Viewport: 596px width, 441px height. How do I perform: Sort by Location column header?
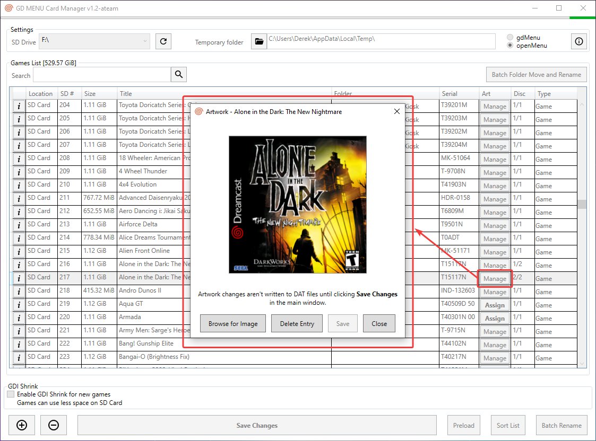41,93
